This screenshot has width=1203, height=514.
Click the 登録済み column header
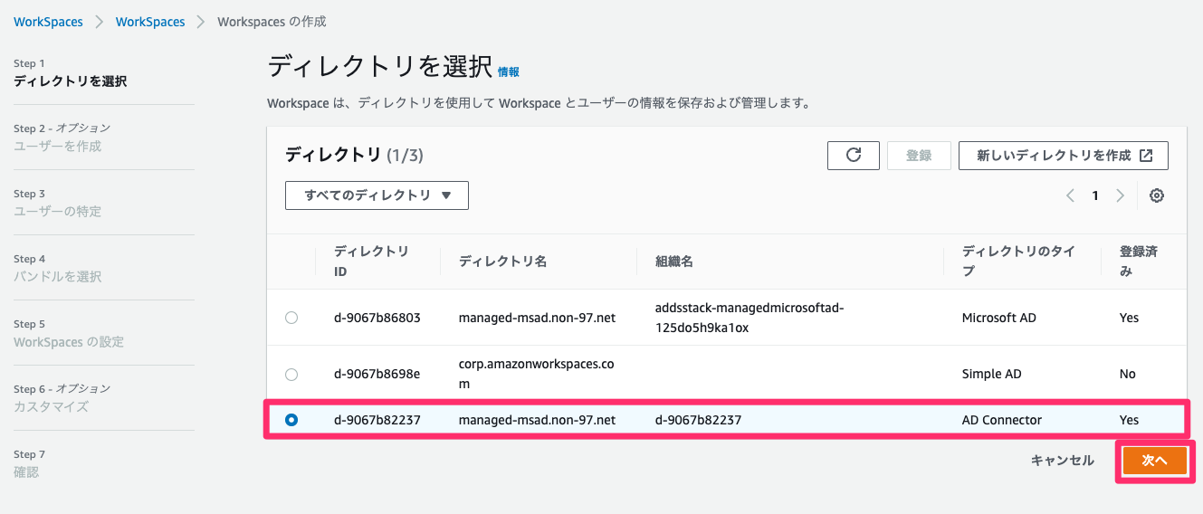(1139, 261)
